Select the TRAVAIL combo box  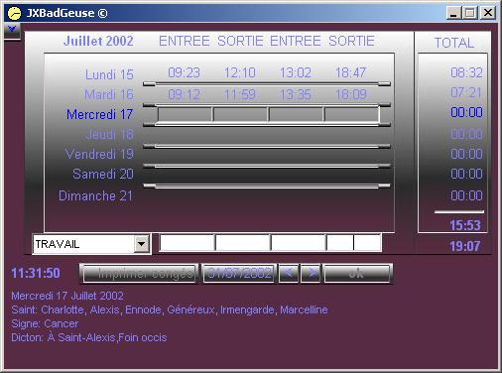point(91,244)
